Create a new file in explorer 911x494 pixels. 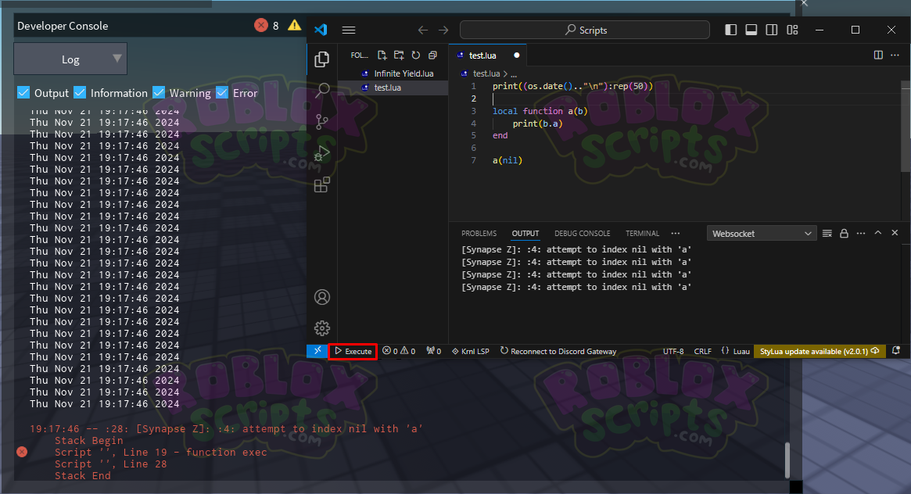coord(382,55)
